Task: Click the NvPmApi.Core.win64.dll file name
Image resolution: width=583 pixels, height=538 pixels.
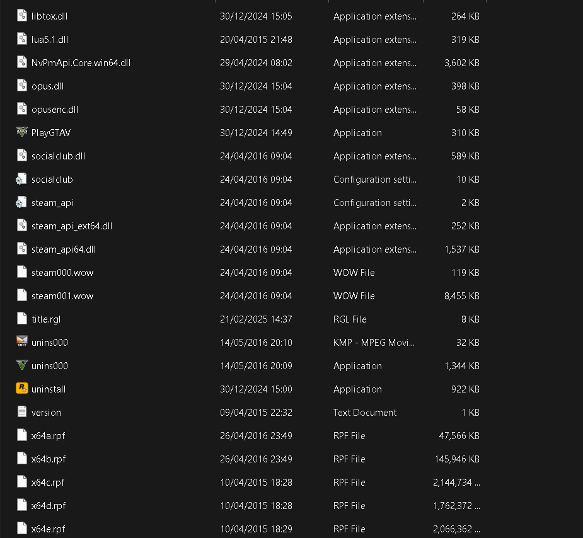Action: (81, 62)
